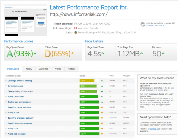
Task: Click diamond icon for Avoid bad requests
Action: [102, 134]
